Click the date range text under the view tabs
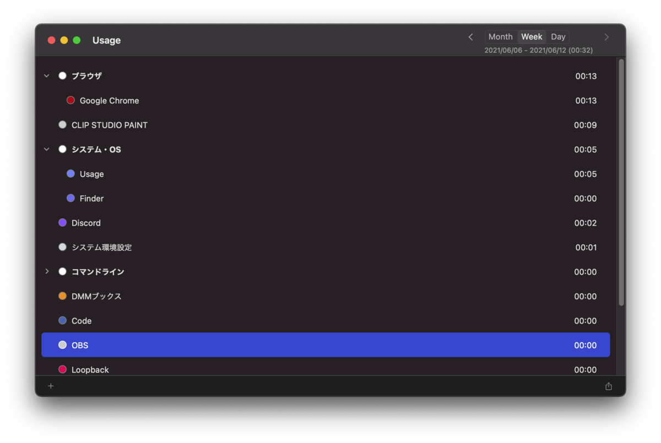 coord(538,50)
